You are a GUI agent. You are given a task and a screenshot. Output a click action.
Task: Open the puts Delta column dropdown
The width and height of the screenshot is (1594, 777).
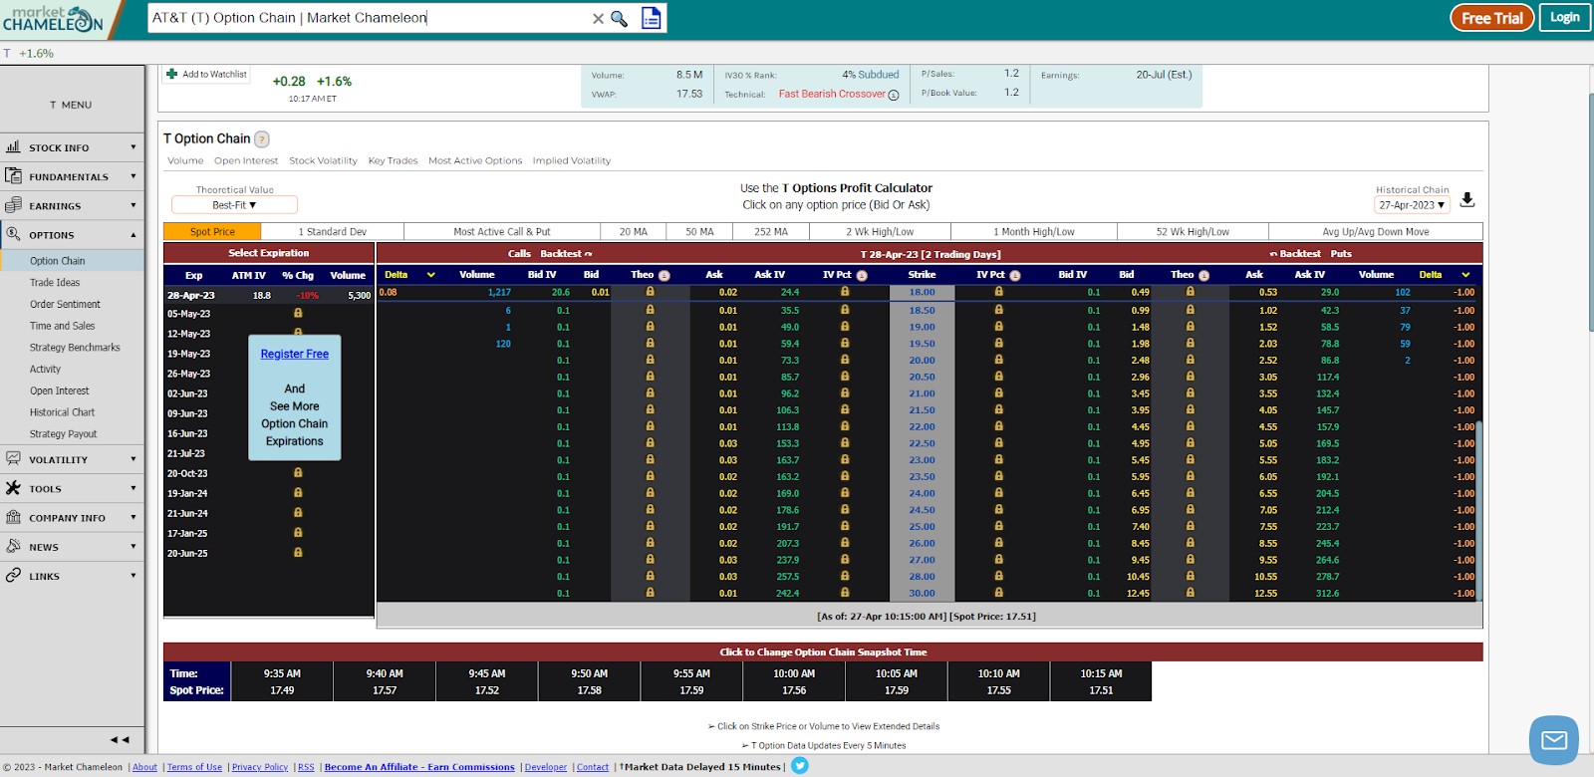1465,275
